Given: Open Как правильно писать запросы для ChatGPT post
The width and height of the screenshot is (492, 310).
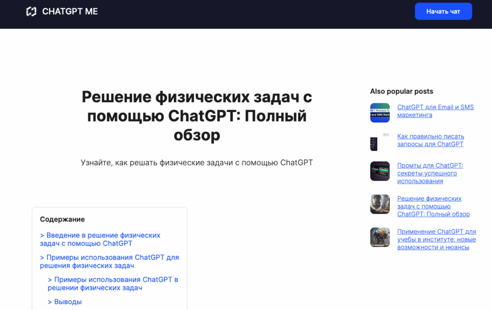Looking at the screenshot, I should pyautogui.click(x=430, y=140).
